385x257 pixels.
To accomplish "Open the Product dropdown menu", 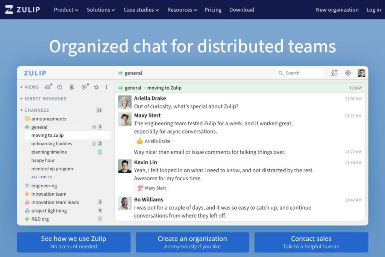I will click(66, 10).
